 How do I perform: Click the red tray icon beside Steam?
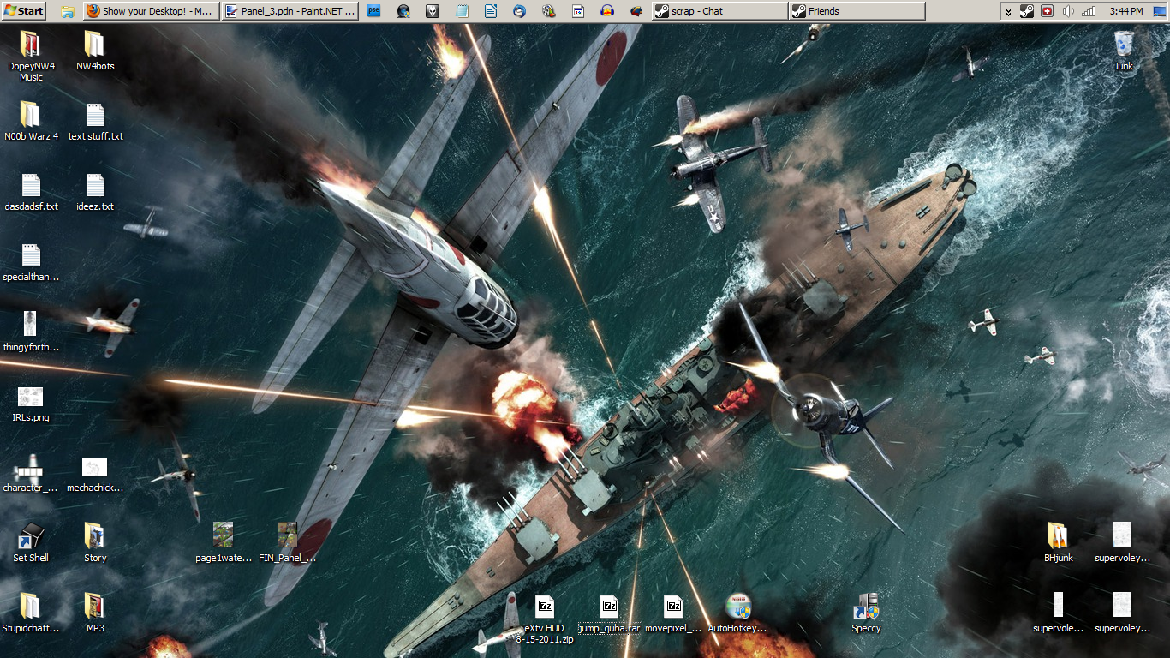pos(1048,11)
